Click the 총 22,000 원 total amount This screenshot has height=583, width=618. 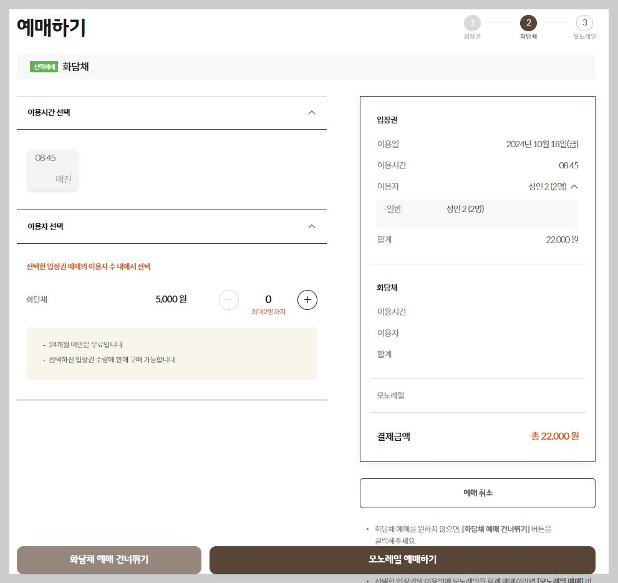point(555,436)
